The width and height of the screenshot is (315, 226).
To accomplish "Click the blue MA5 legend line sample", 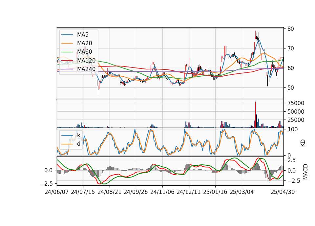I will point(67,35).
